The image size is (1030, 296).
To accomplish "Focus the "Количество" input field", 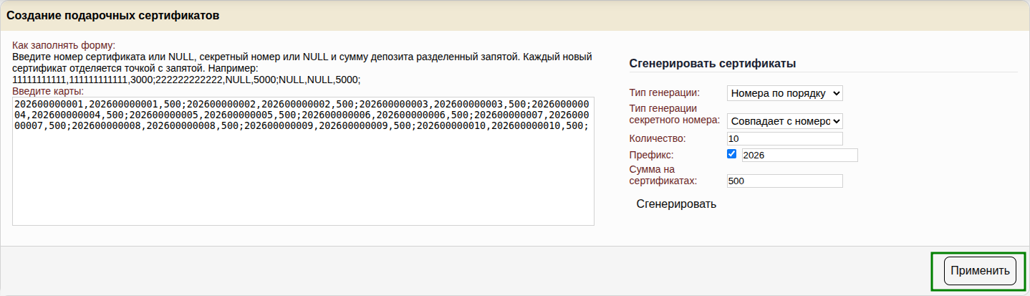I will (x=784, y=138).
